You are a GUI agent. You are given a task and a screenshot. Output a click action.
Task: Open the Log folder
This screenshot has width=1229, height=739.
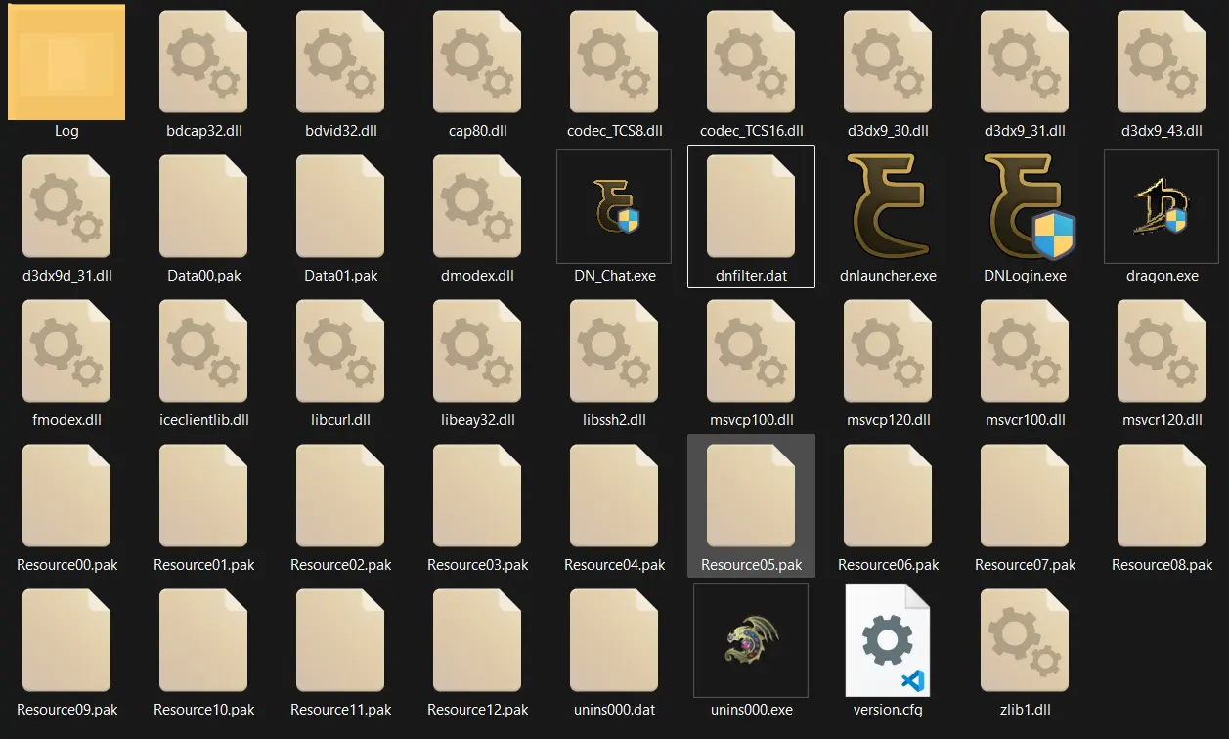tap(66, 62)
